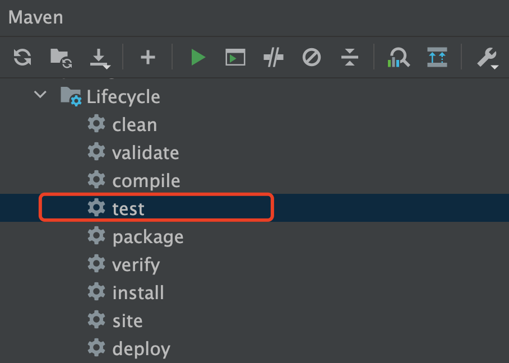The height and width of the screenshot is (363, 509).
Task: Toggle Offline Mode in Maven toolbar
Action: pos(273,57)
